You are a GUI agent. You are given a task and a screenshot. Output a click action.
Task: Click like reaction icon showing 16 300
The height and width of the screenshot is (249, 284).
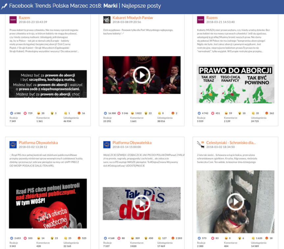click(105, 113)
